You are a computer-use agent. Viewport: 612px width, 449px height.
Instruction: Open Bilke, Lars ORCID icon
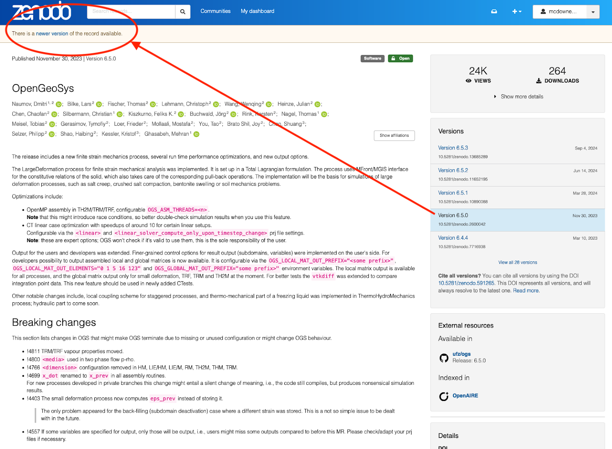coord(99,104)
